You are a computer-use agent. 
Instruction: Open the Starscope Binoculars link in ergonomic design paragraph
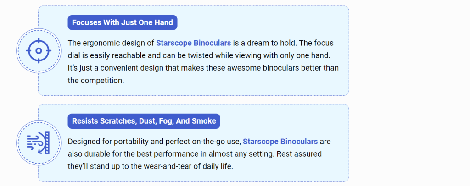(x=194, y=43)
